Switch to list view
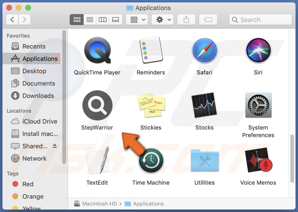Viewport: 298px width, 212px height. 90,20
